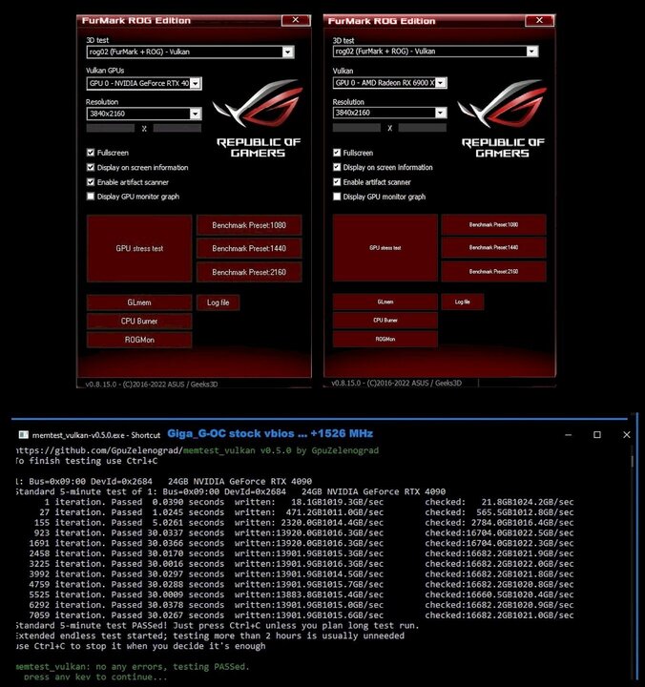Run Benchmark Preset:2160 in the AMD window
This screenshot has width=645, height=687.
pos(493,272)
